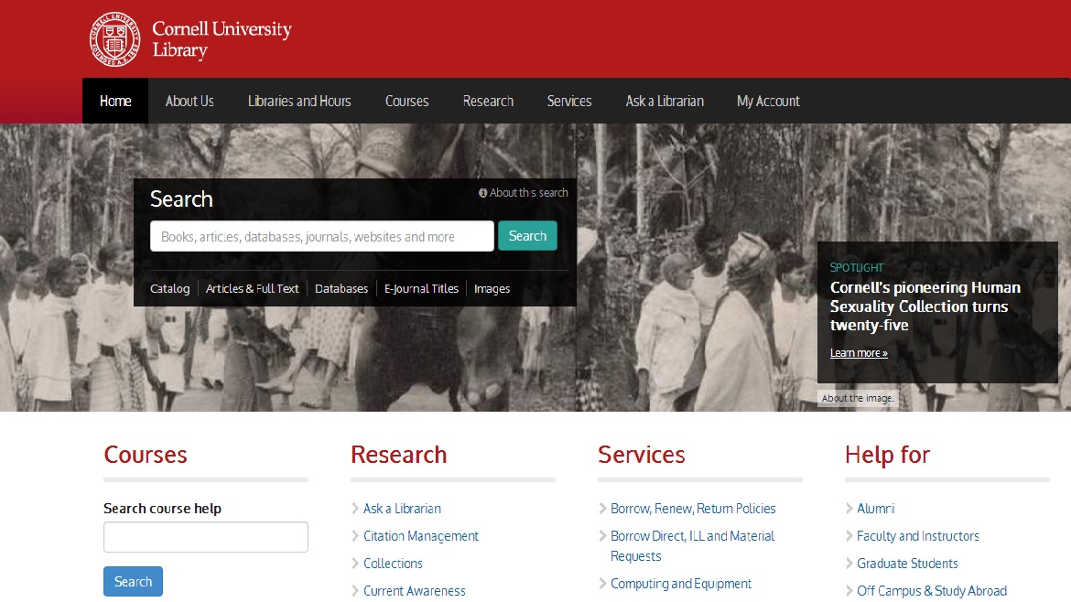Click the chevron beside Collections

pyautogui.click(x=354, y=563)
